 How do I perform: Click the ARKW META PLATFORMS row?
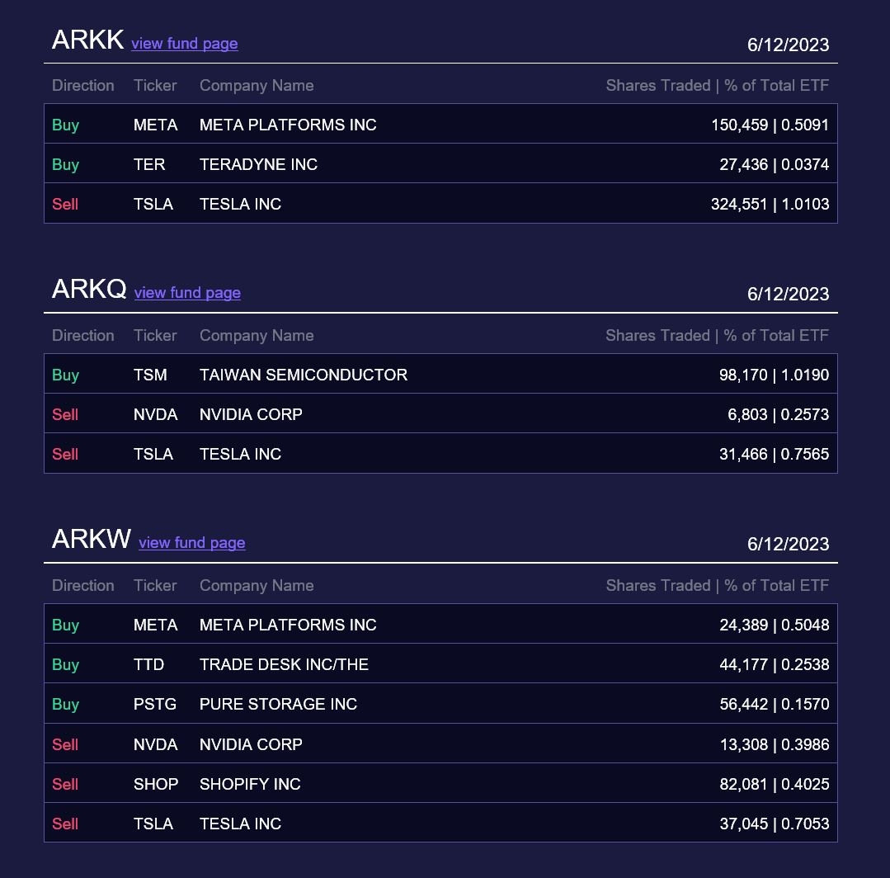coord(440,624)
